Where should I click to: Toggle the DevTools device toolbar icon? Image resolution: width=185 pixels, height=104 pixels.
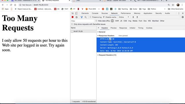click(x=76, y=13)
